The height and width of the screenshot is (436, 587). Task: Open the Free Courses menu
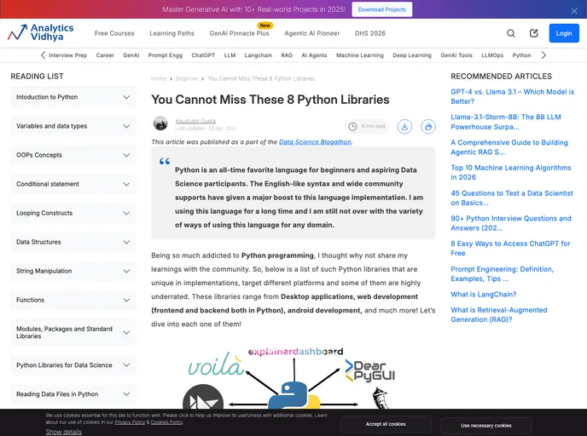click(114, 33)
